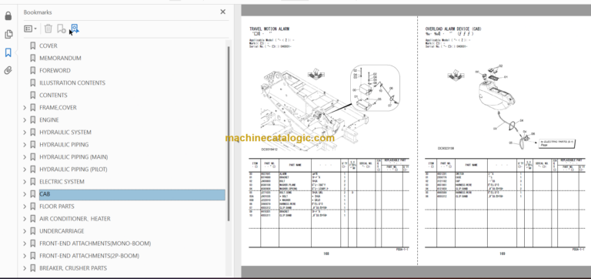
Task: Open the security lock panel icon
Action: (x=8, y=16)
